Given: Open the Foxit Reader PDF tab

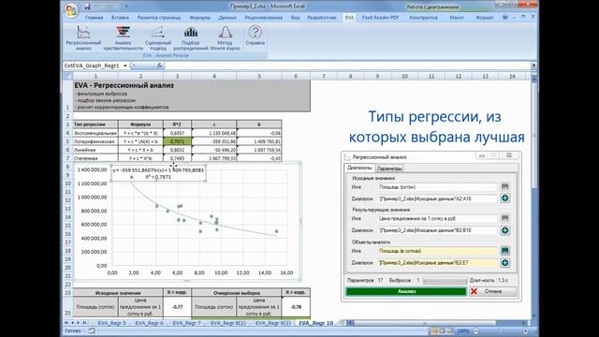Looking at the screenshot, I should (x=380, y=18).
